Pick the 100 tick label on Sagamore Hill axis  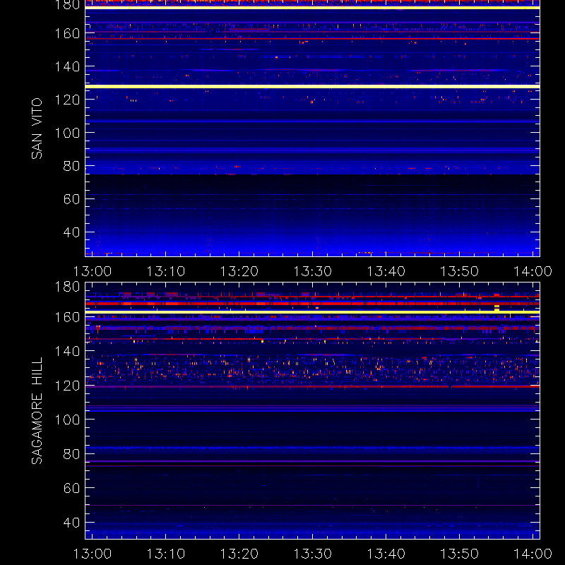point(67,420)
